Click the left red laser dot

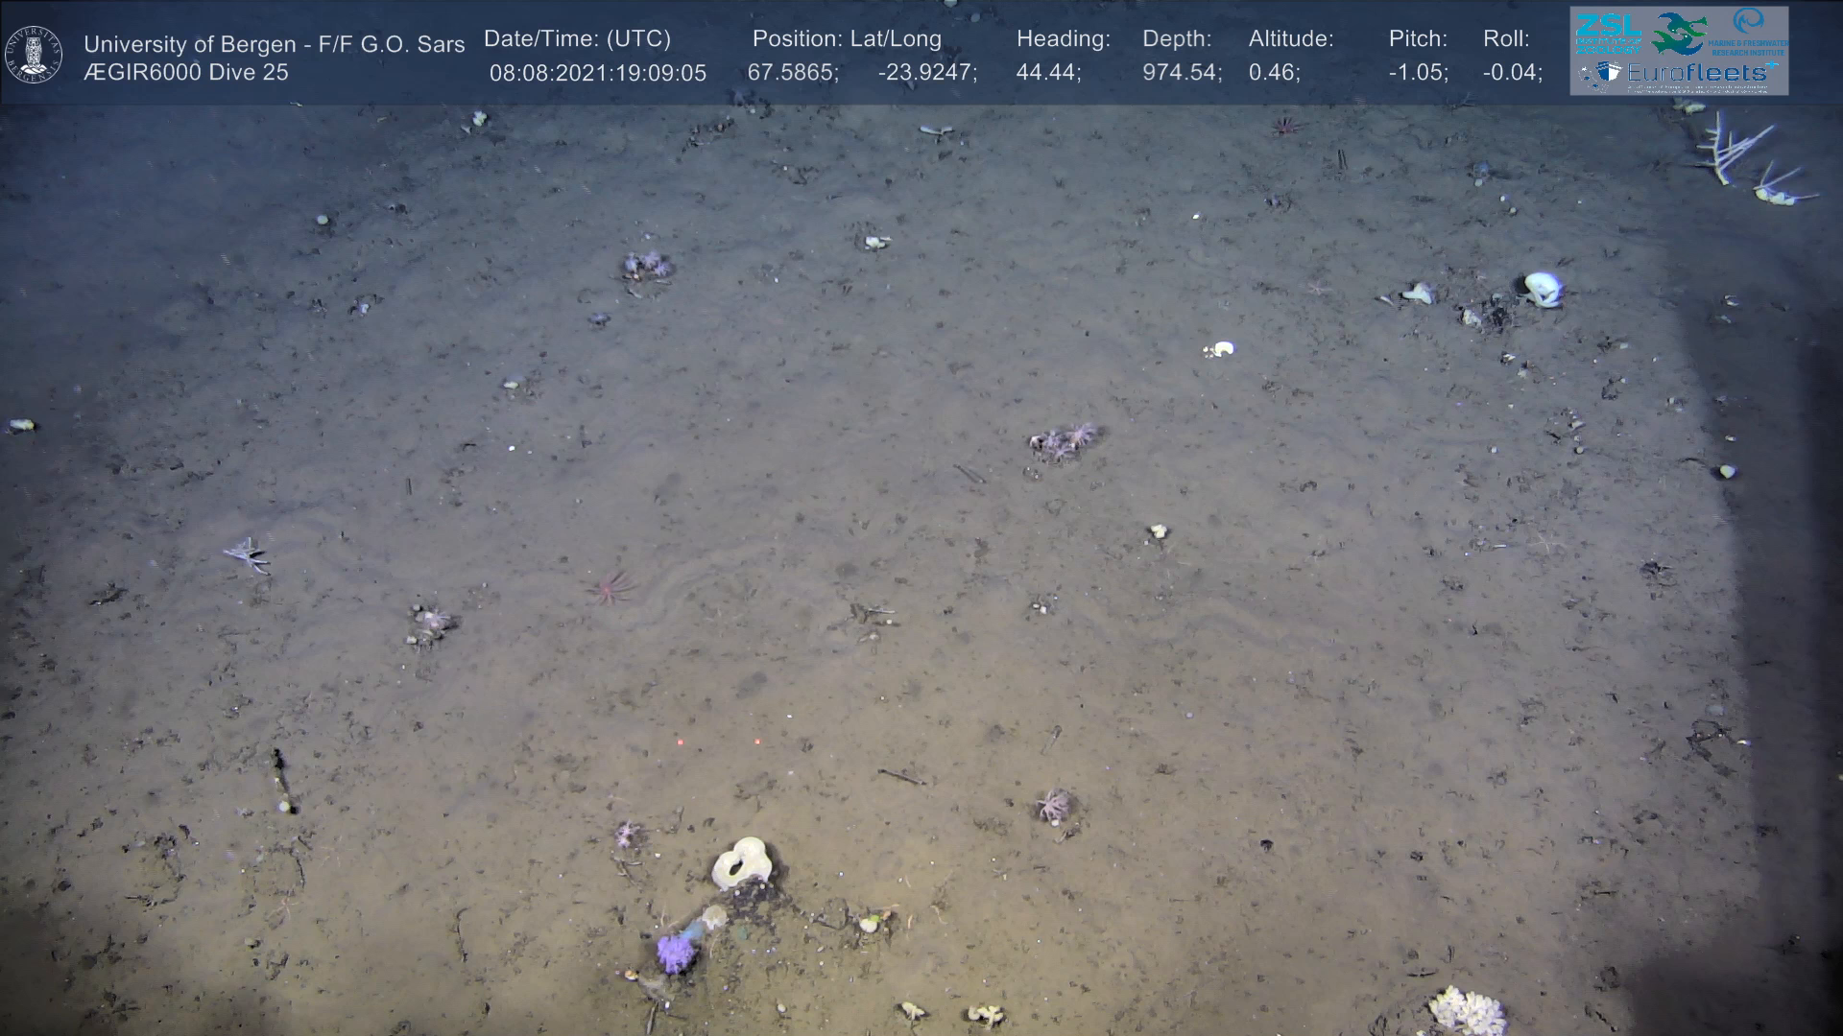click(x=680, y=742)
